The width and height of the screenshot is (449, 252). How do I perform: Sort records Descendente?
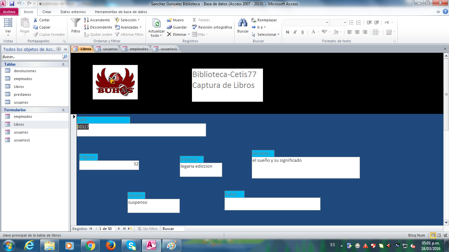(x=98, y=27)
